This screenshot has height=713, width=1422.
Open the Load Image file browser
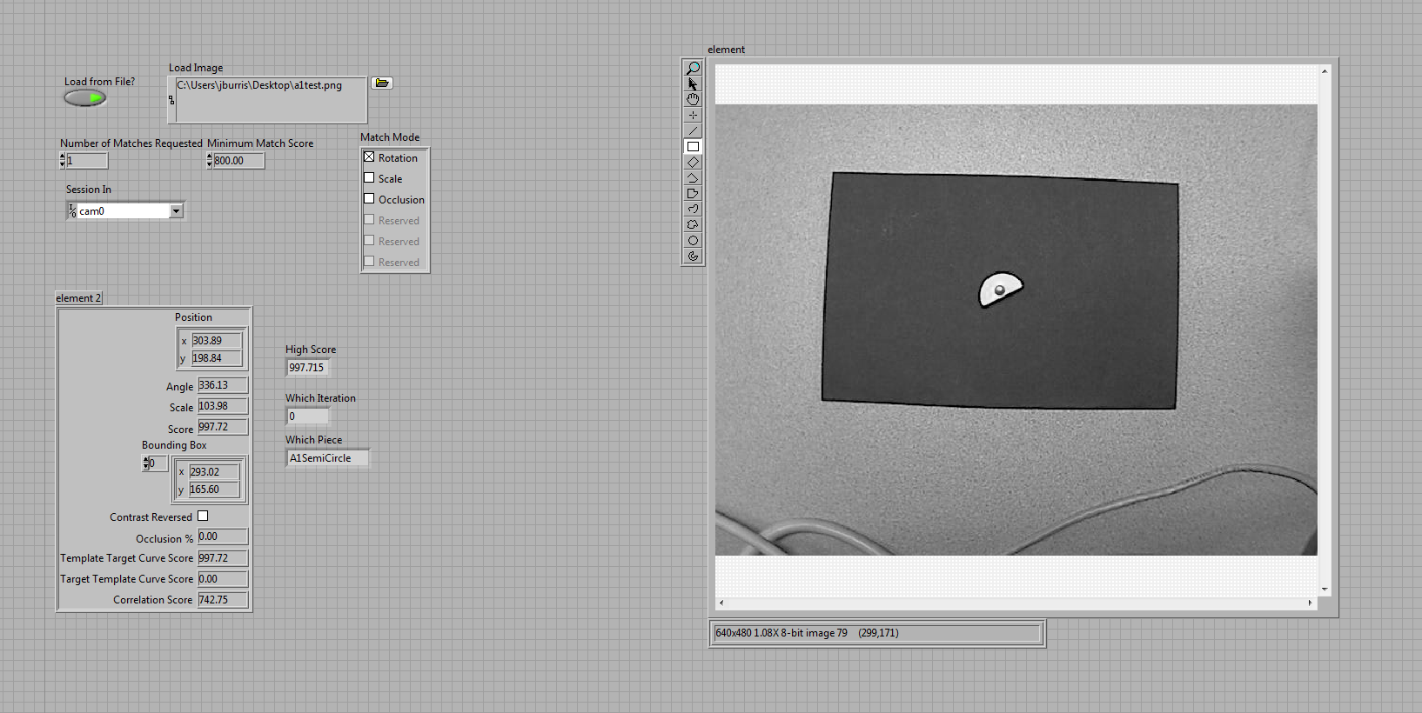[x=382, y=83]
